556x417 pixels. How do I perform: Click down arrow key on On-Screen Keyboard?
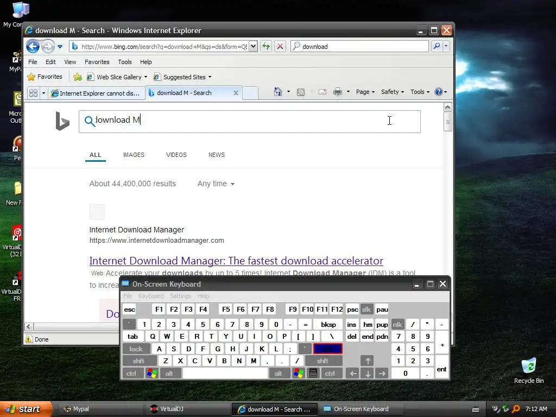[x=368, y=373]
